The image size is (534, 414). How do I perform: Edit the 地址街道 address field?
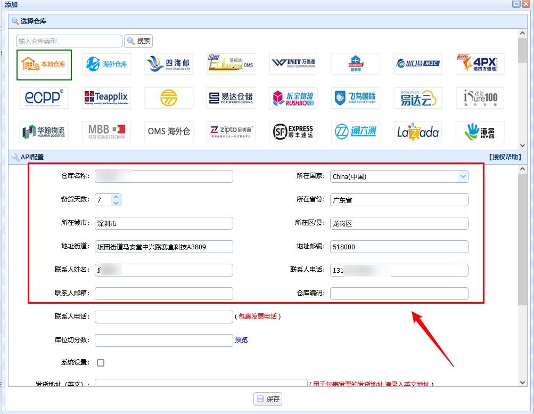pyautogui.click(x=164, y=247)
